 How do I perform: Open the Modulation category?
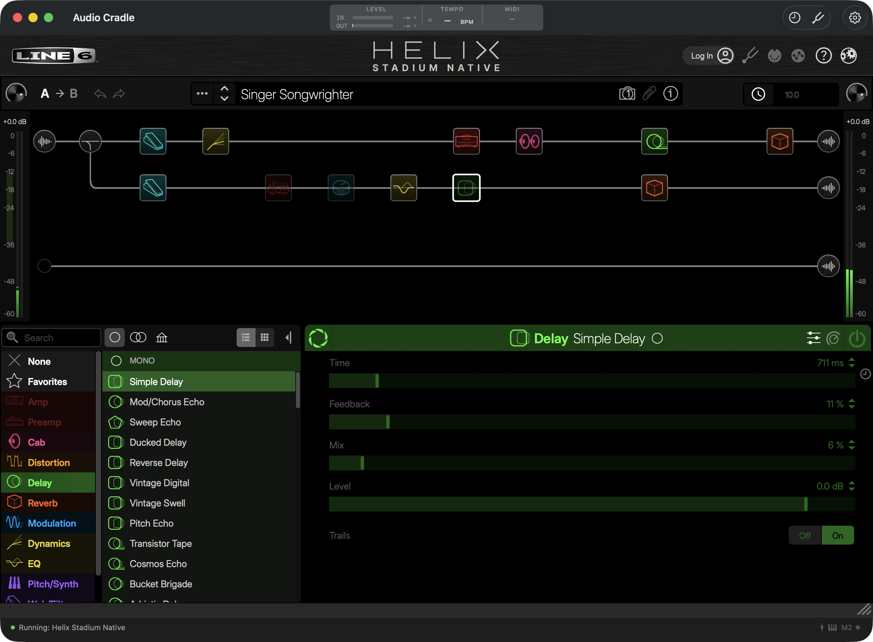coord(48,523)
